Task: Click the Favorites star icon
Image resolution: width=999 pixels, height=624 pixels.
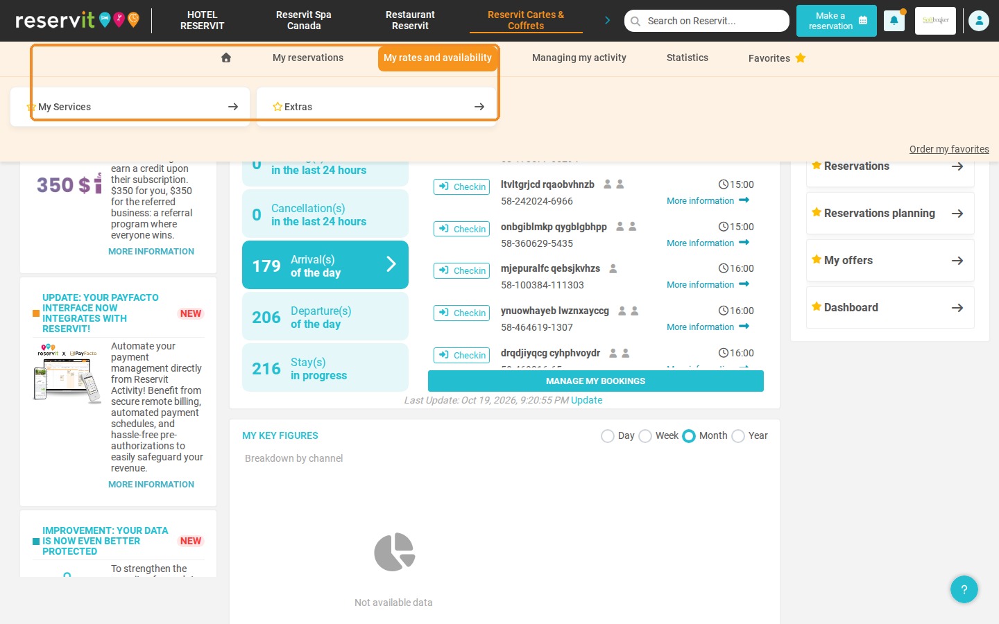Action: point(801,58)
